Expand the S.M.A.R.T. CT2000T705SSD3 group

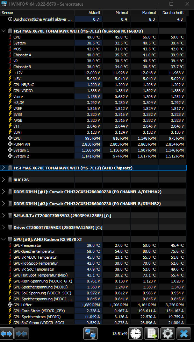click(x=3, y=216)
